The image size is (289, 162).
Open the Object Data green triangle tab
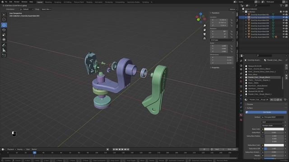pos(241,111)
